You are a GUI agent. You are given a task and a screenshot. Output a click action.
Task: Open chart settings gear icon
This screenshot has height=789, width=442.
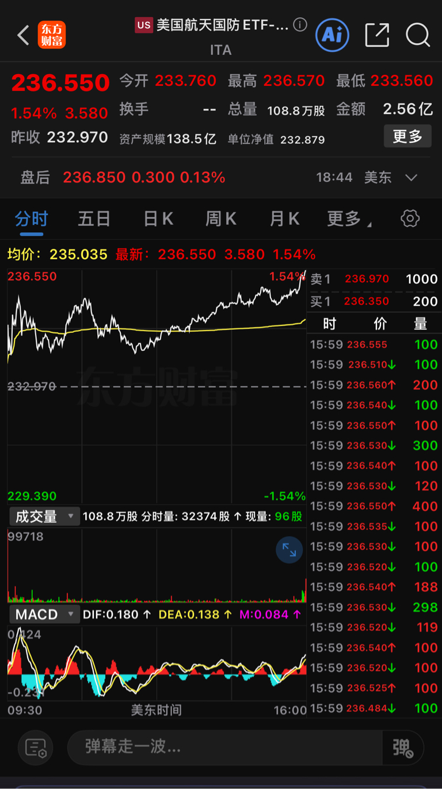[x=410, y=219]
